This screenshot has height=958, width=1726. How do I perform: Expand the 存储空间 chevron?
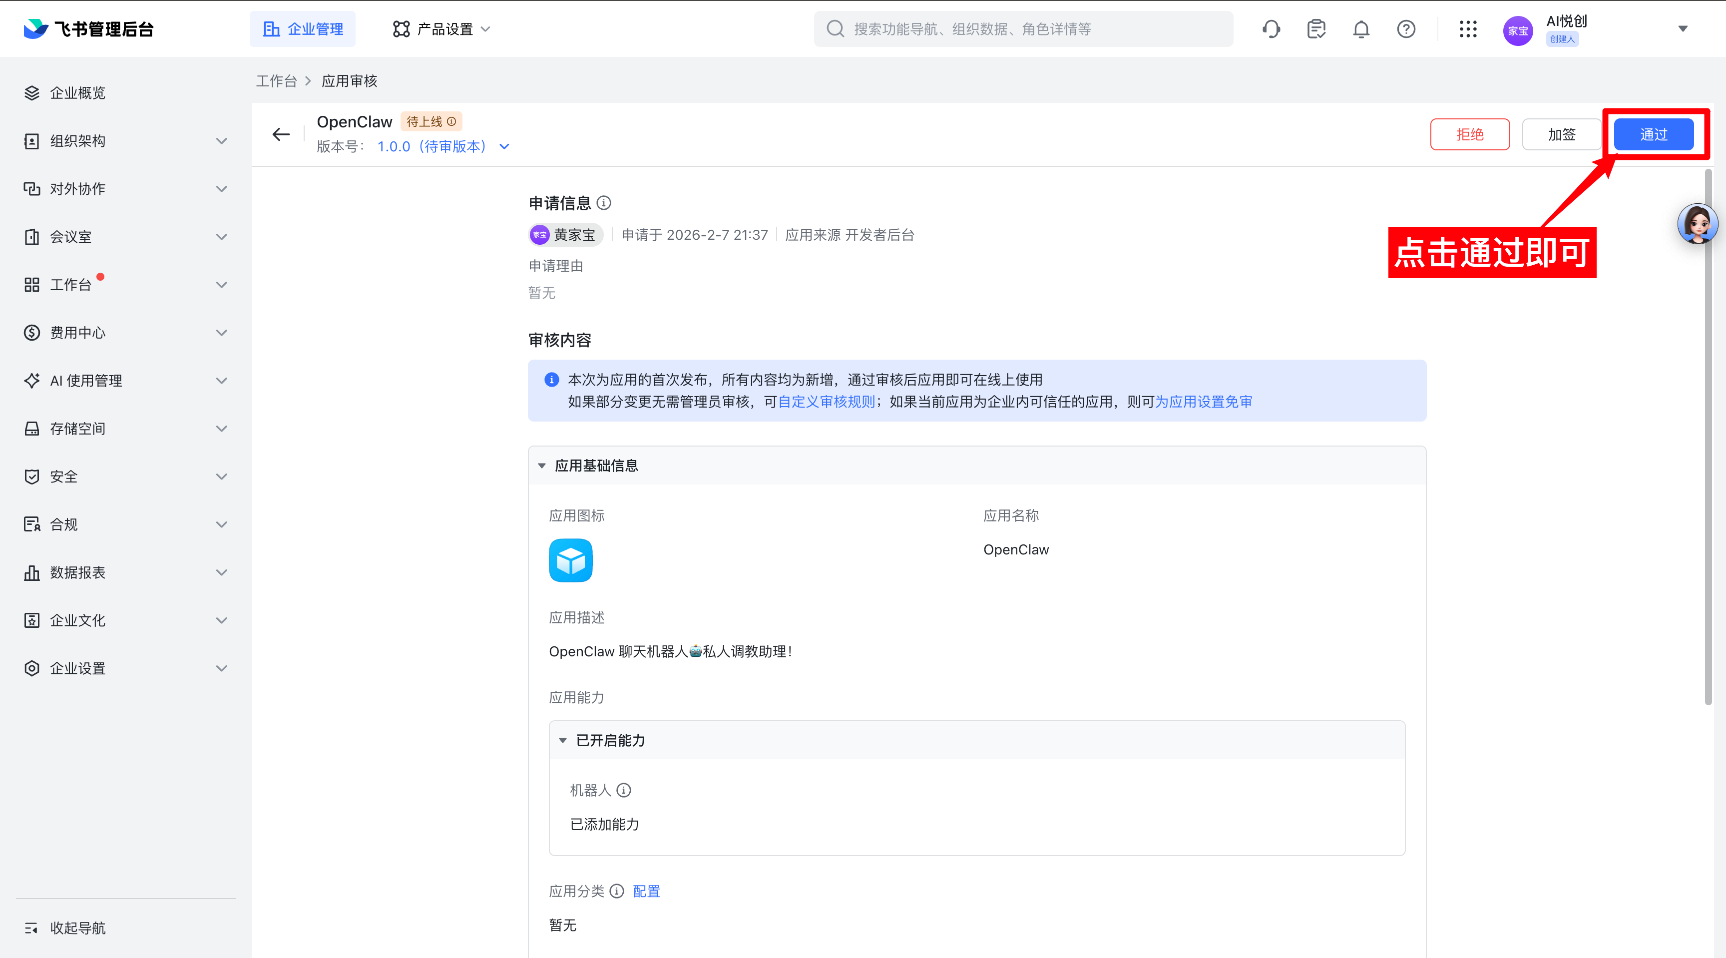(222, 429)
